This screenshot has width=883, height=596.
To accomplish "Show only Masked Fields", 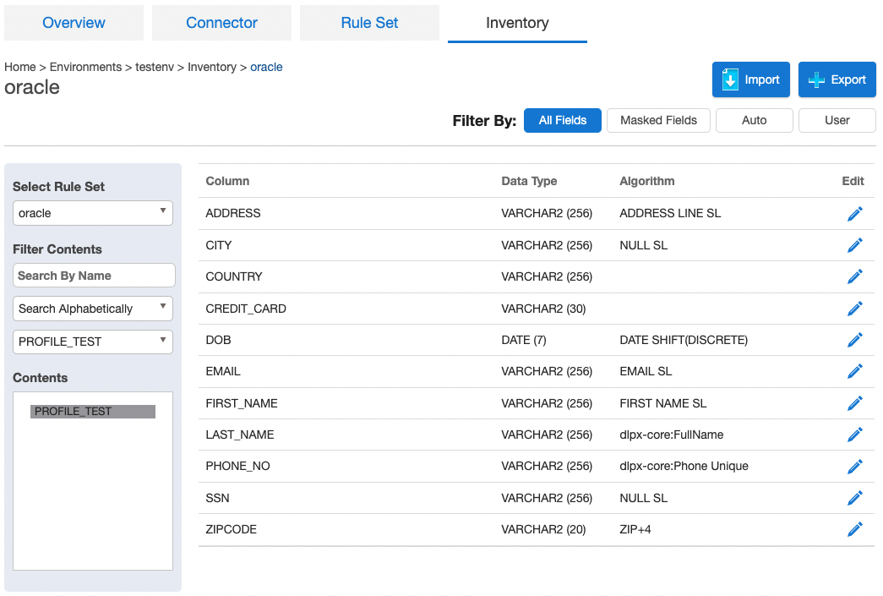I will tap(658, 120).
